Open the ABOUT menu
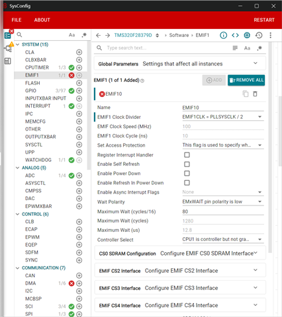This screenshot has width=282, height=317. pos(42,20)
